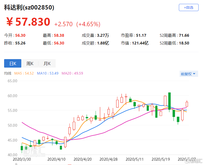Click the 55.00 y-axis label
The height and width of the screenshot is (165, 204).
pyautogui.click(x=12, y=111)
